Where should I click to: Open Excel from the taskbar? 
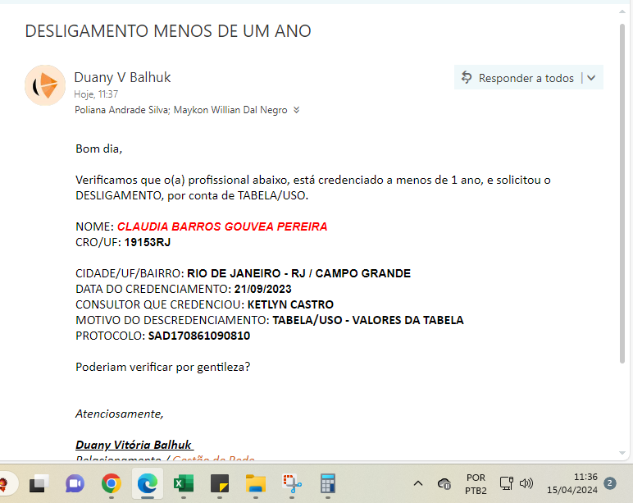click(183, 483)
